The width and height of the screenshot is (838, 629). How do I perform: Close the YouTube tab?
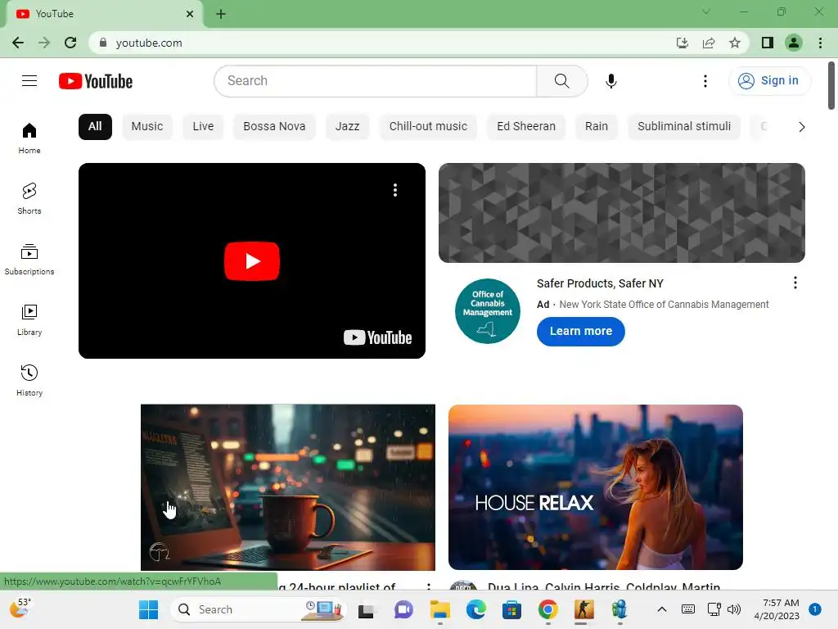pos(190,14)
